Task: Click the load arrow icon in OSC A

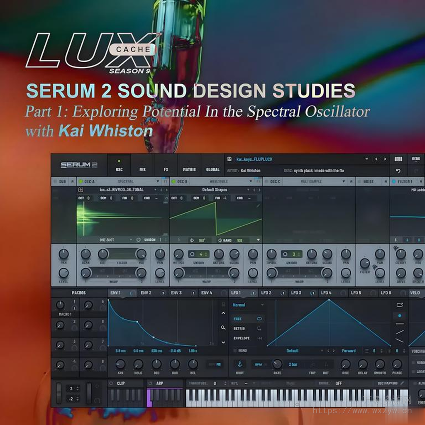Action: pyautogui.click(x=81, y=190)
